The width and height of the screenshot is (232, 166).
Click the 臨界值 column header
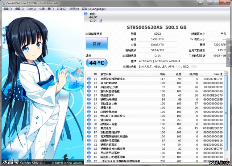click(x=191, y=74)
